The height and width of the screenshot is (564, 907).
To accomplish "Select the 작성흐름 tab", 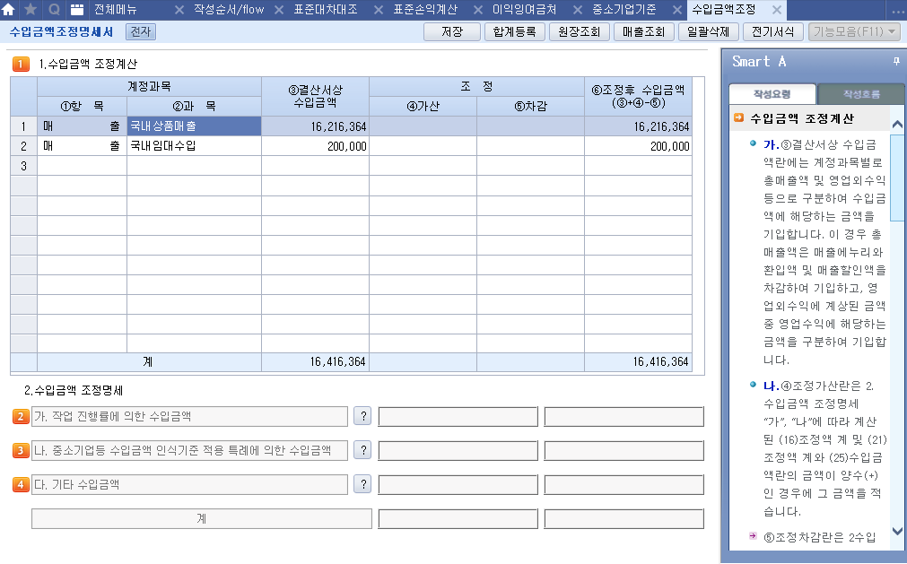I will [x=860, y=93].
